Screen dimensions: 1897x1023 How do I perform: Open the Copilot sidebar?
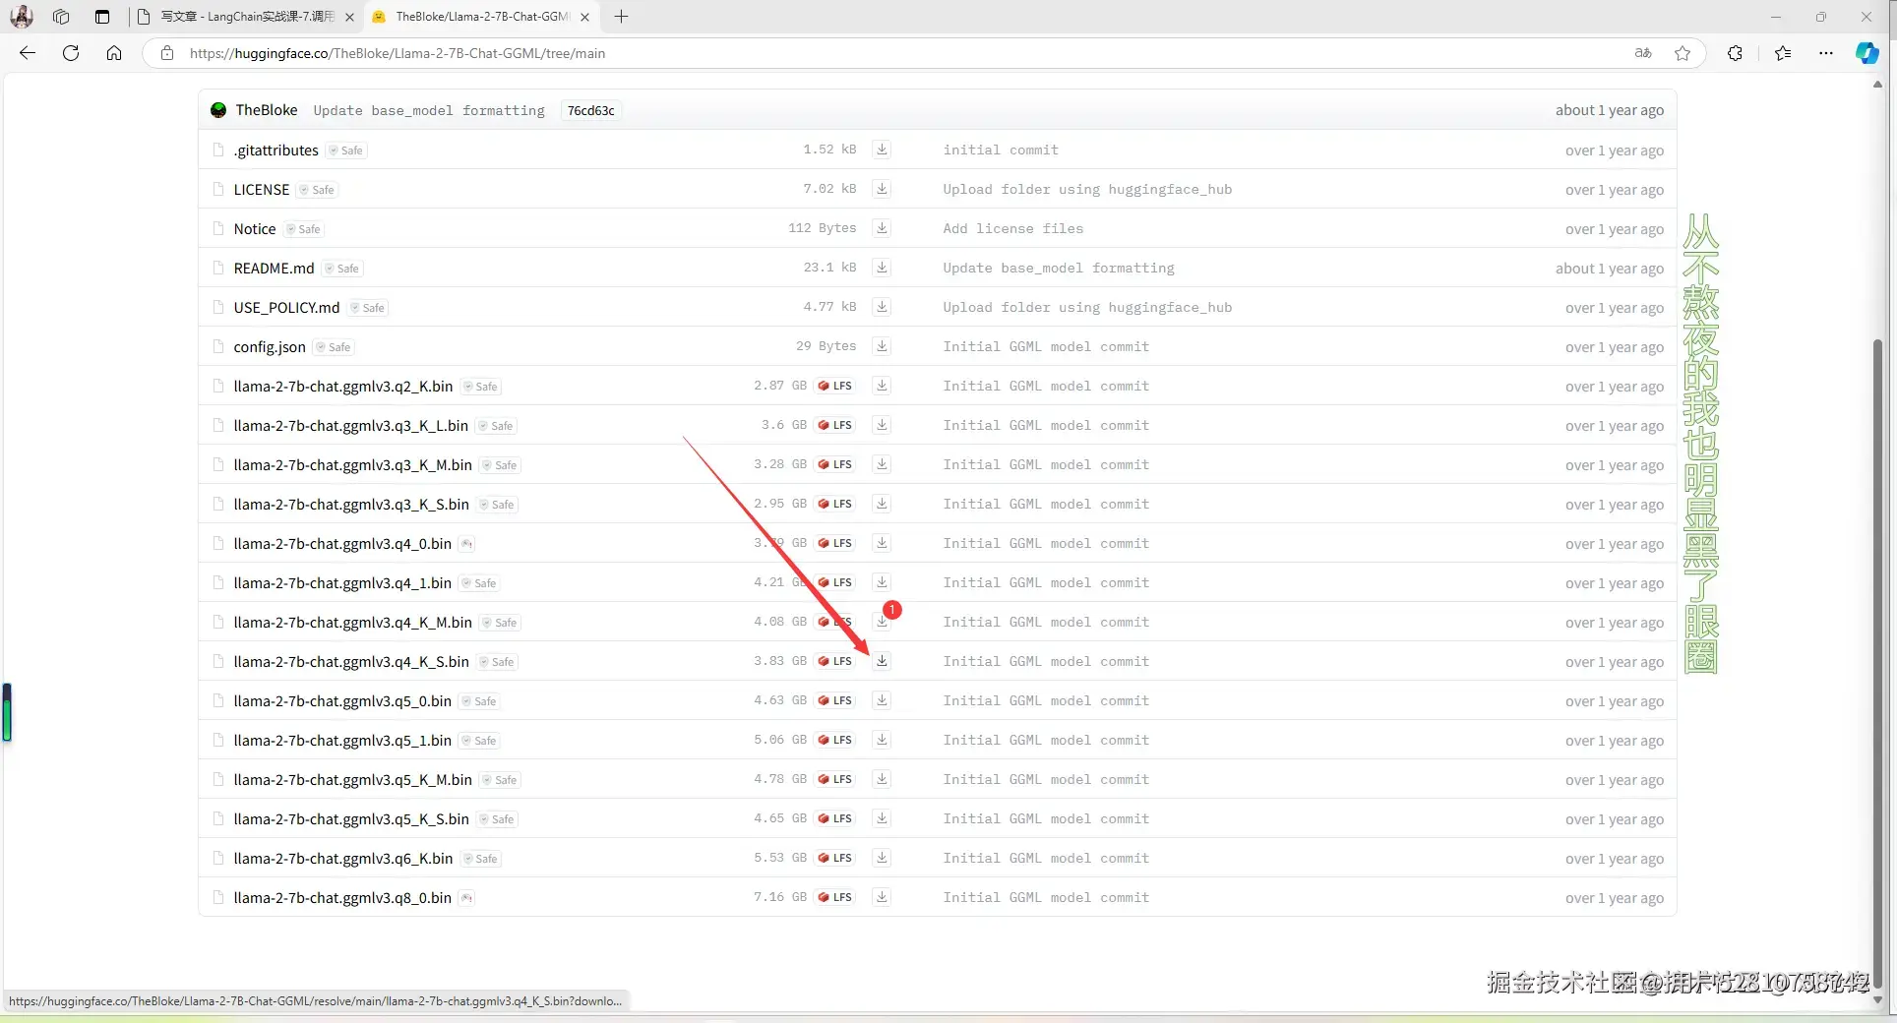[x=1866, y=53]
